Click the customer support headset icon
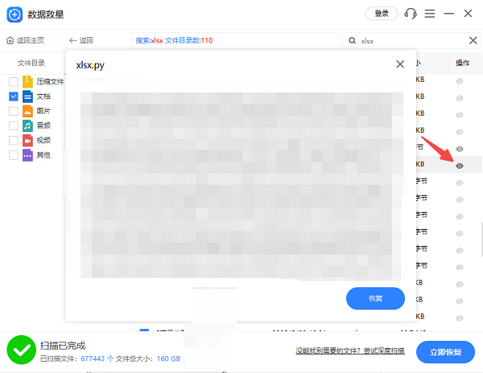This screenshot has width=483, height=373. click(411, 14)
